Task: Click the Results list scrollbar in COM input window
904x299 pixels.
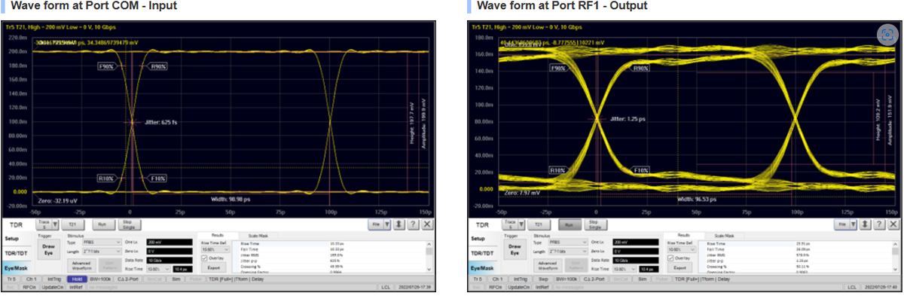Action: point(429,256)
